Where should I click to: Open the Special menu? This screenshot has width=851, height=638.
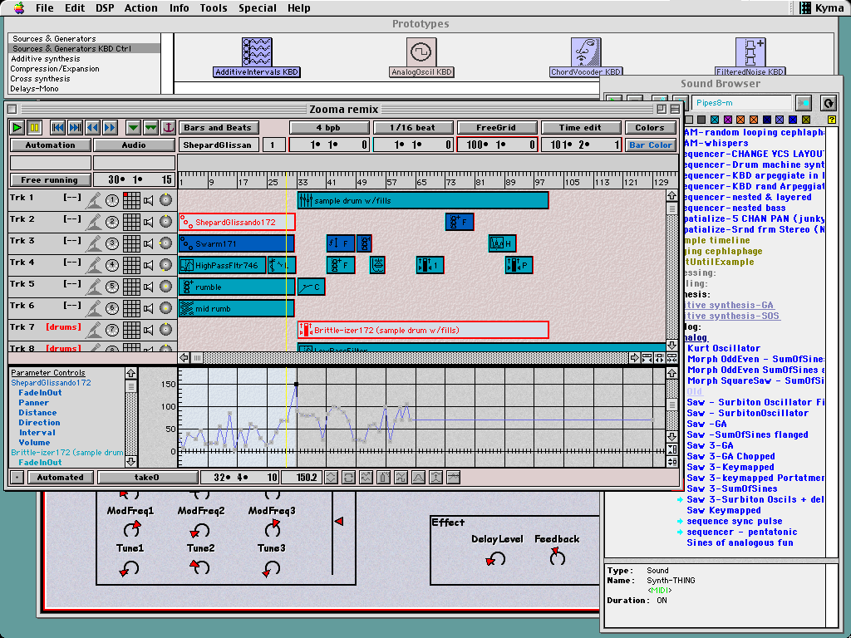click(258, 8)
